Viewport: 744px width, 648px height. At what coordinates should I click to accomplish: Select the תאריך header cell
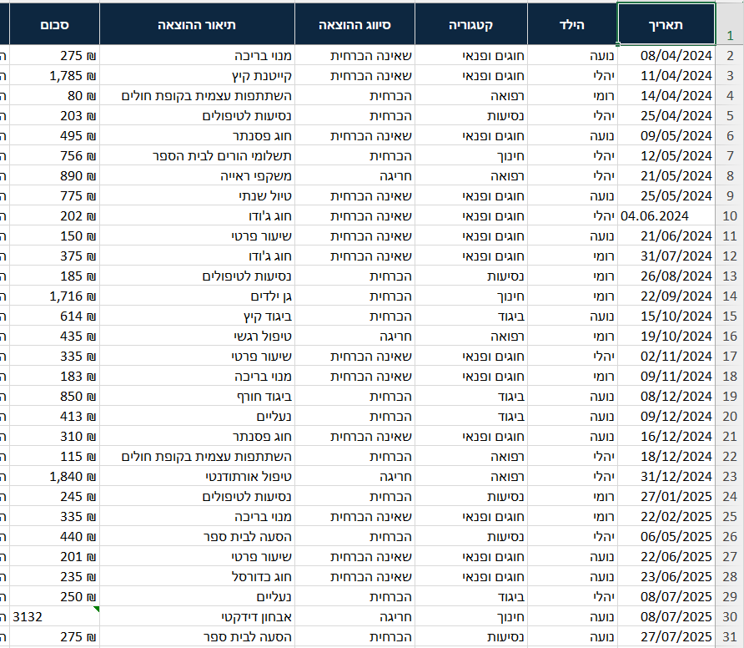(x=666, y=23)
